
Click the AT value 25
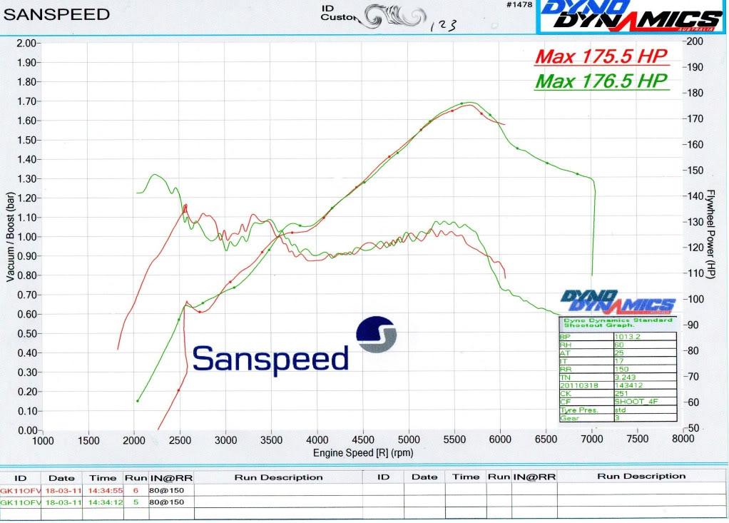(x=619, y=353)
